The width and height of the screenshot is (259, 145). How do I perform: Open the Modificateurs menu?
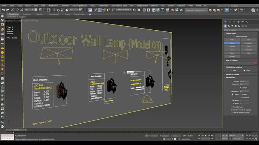pos(53,6)
